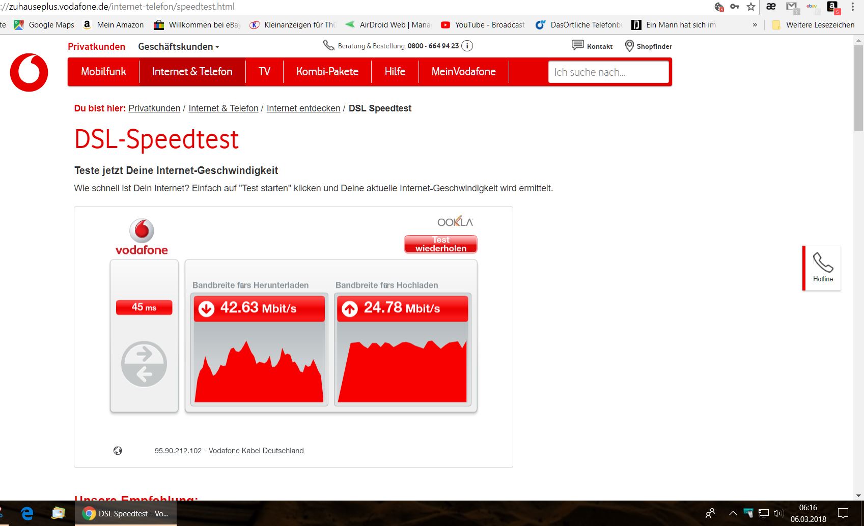This screenshot has width=864, height=526.
Task: Follow the Privatkunden breadcrumb link
Action: (154, 108)
